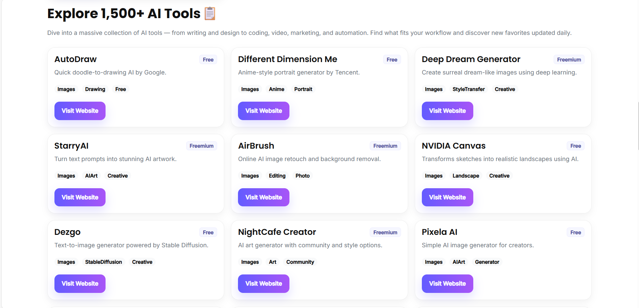
Task: Click the Freemium badge on StarryAI card
Action: [x=201, y=146]
